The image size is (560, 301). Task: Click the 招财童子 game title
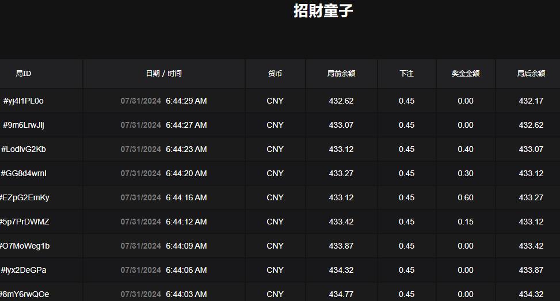(x=323, y=10)
